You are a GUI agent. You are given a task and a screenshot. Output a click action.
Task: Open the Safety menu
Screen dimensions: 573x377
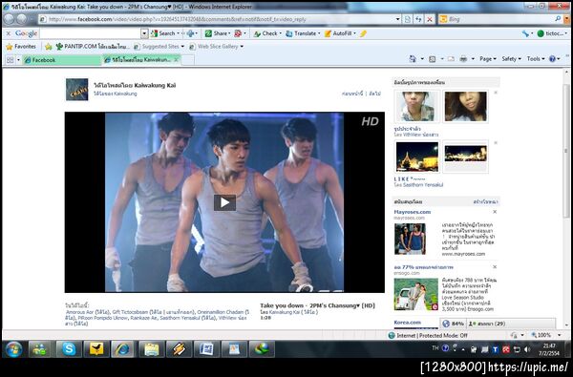[x=511, y=59]
